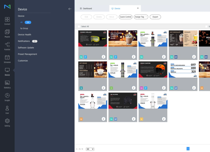Open the Playlist sidebar icon
This screenshot has width=210, height=152.
pos(7,34)
